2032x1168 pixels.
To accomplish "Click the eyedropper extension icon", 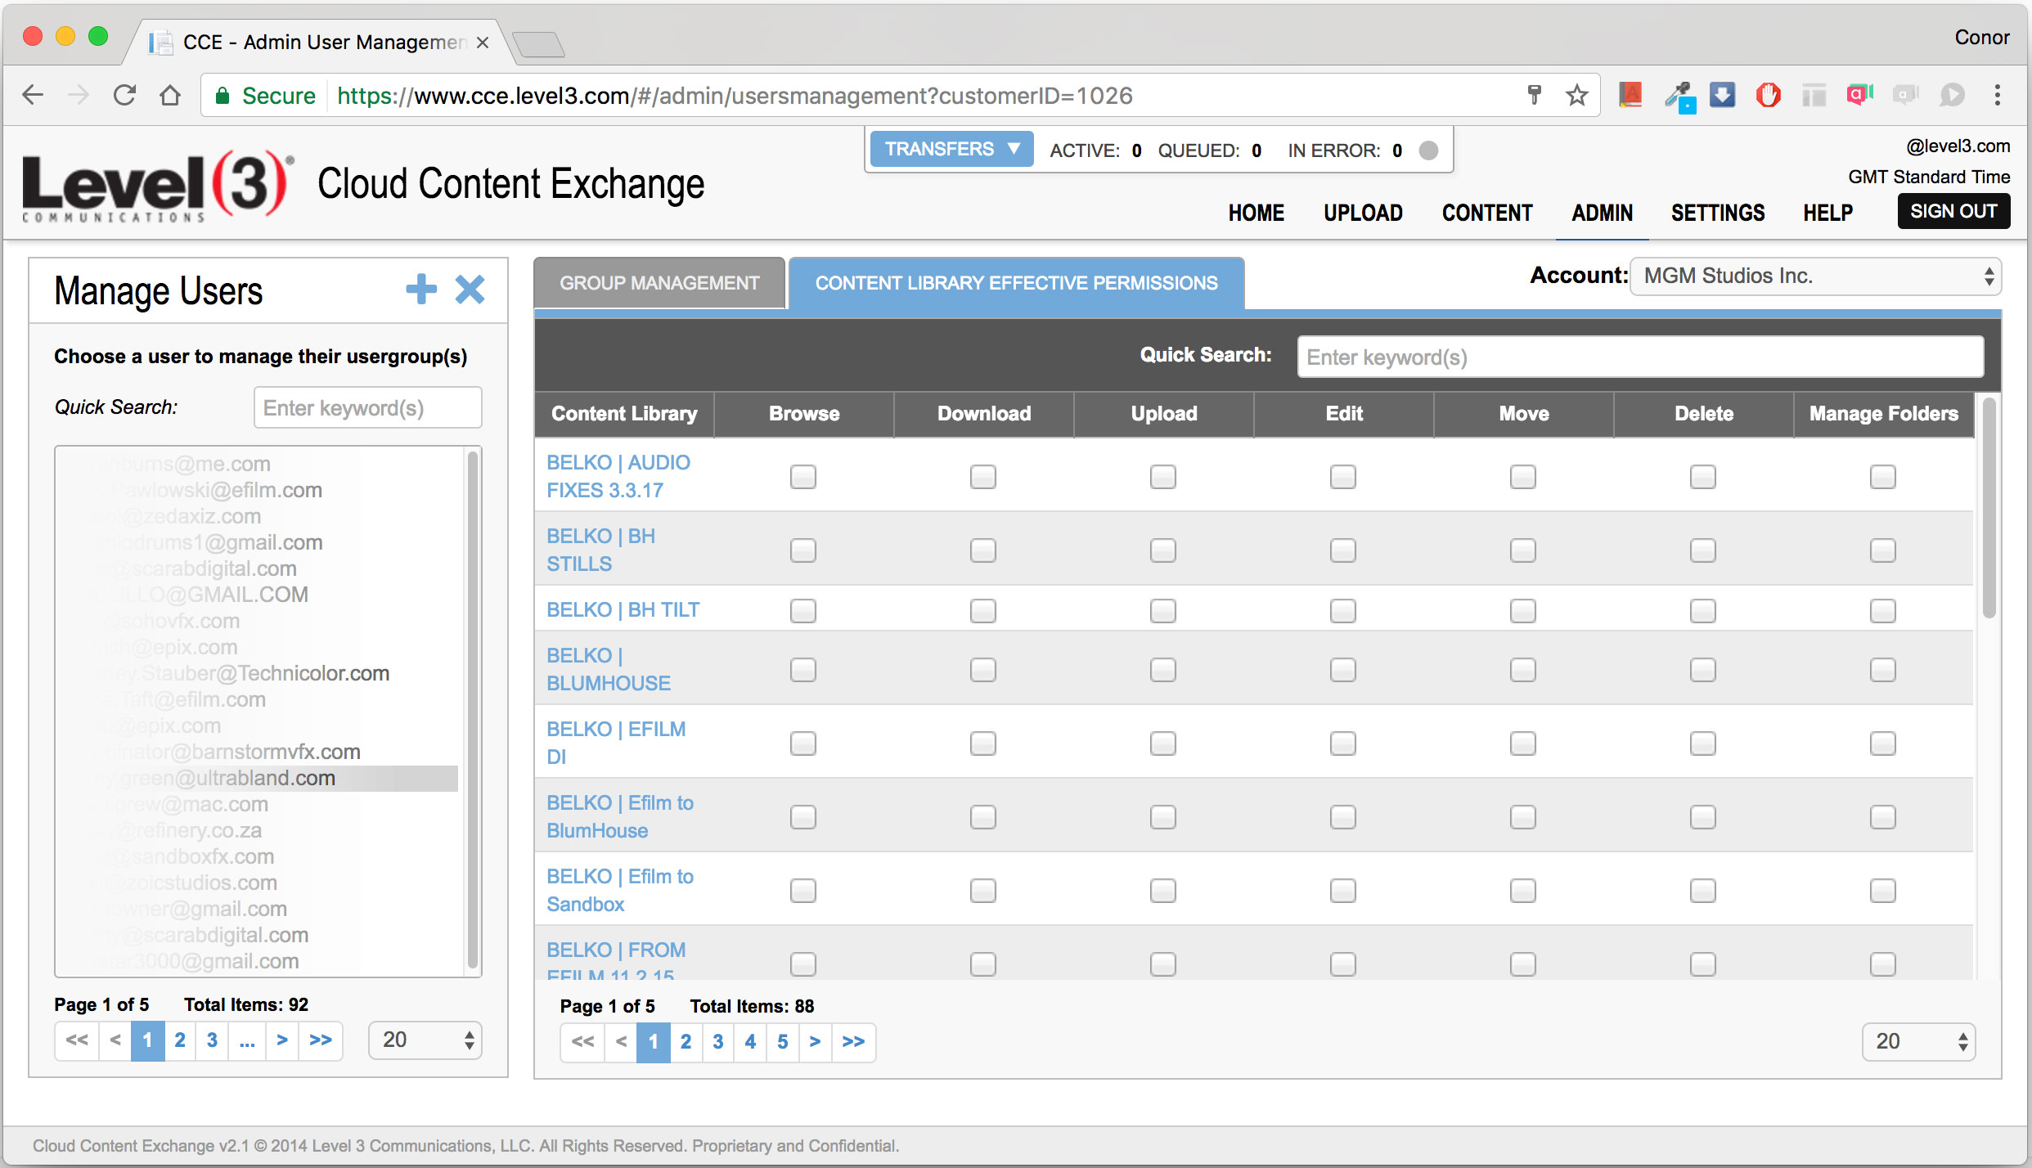I will point(1679,97).
